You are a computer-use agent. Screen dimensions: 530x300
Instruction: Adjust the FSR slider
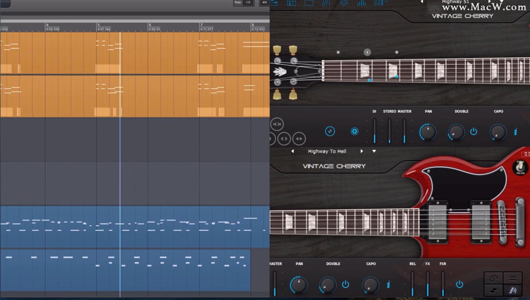click(443, 284)
